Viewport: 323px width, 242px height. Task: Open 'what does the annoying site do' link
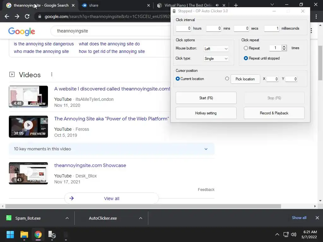pyautogui.click(x=109, y=44)
